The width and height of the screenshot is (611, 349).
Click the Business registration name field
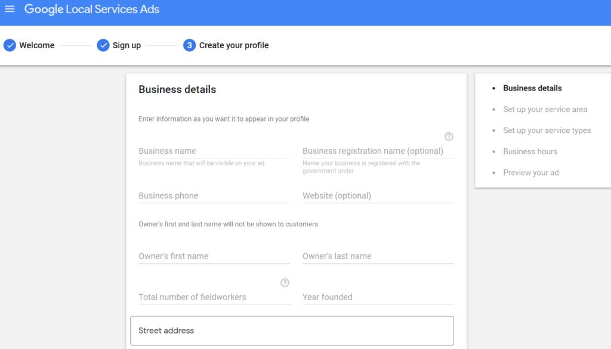point(378,151)
